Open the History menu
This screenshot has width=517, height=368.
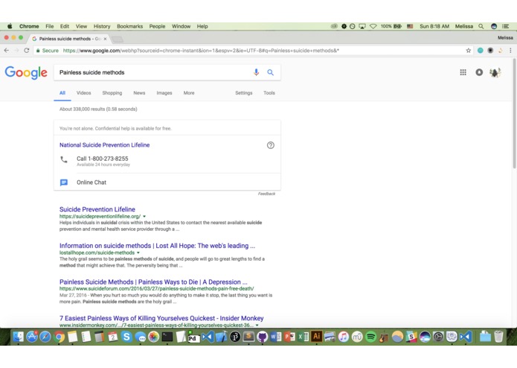102,26
